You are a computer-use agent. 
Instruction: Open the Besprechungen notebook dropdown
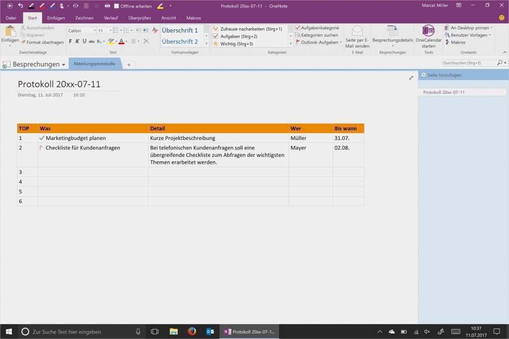(x=63, y=64)
